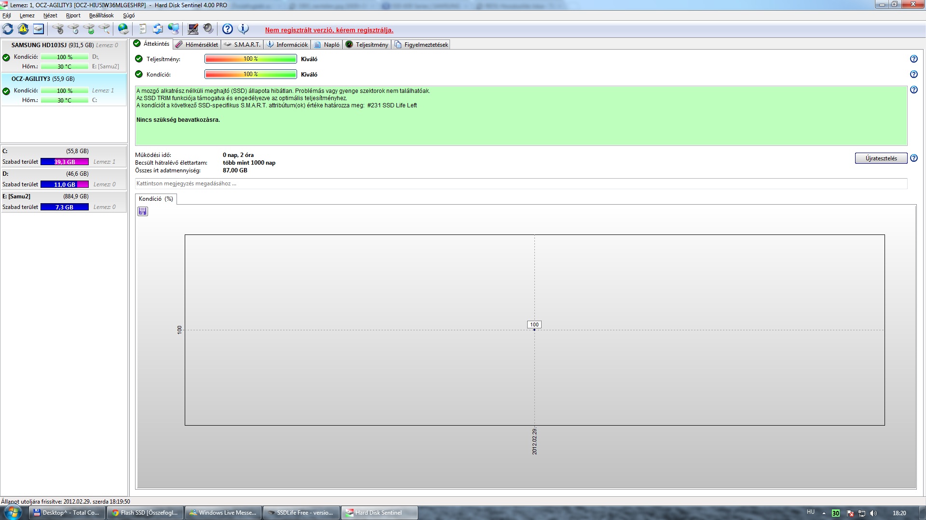926x520 pixels.
Task: Select the Áttekintés tab
Action: pyautogui.click(x=151, y=44)
